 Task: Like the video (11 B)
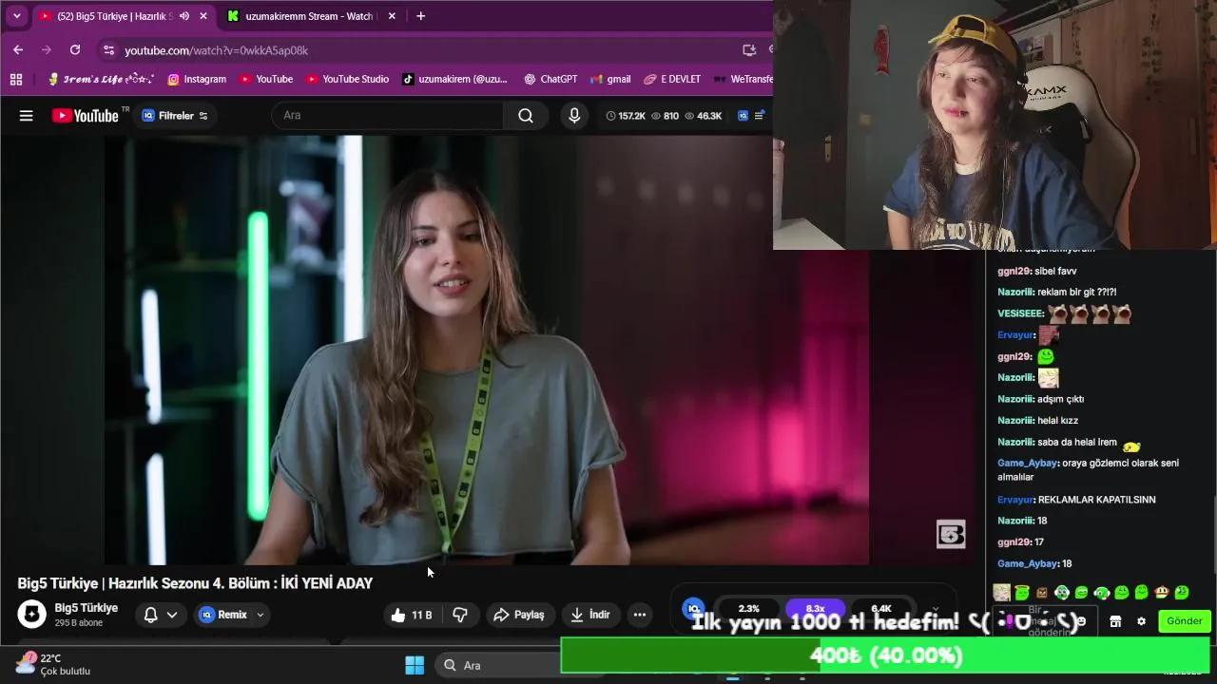point(411,615)
